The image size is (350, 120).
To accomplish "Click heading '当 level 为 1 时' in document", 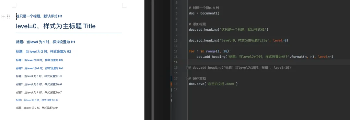I will point(46,42).
